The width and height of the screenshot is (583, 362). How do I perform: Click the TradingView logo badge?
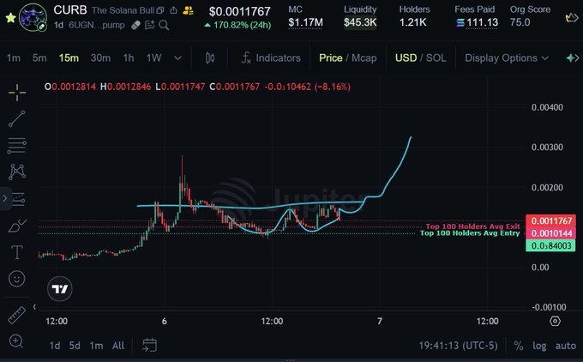60,289
